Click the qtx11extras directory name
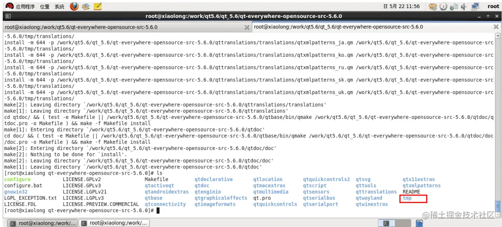This screenshot has width=502, height=227. (x=419, y=179)
